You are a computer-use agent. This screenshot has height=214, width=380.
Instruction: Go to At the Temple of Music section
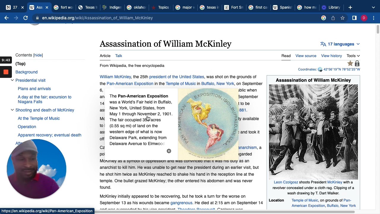[39, 118]
